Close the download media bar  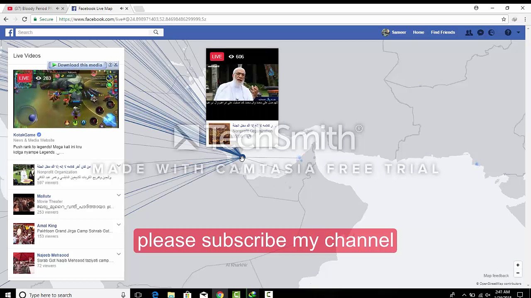point(116,65)
